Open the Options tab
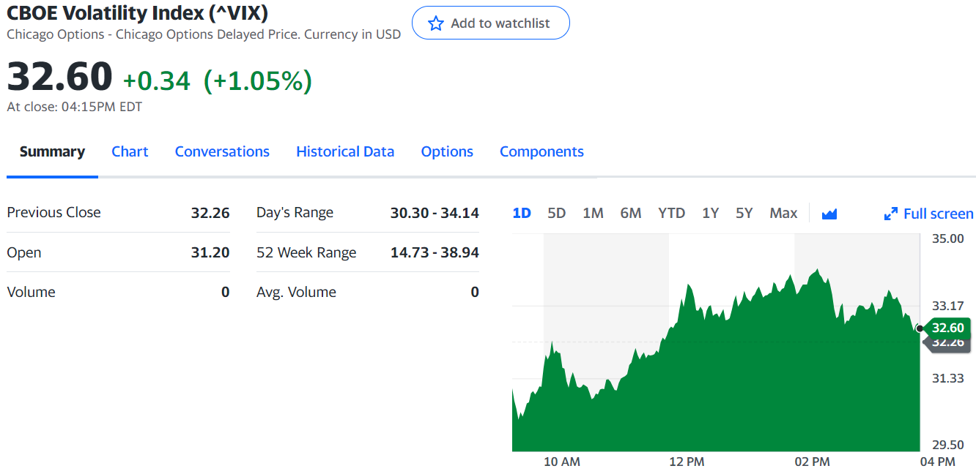The width and height of the screenshot is (976, 474). click(447, 151)
